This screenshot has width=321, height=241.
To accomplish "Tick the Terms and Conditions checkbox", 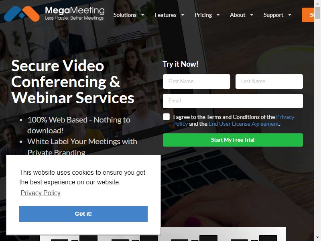I will tap(166, 117).
